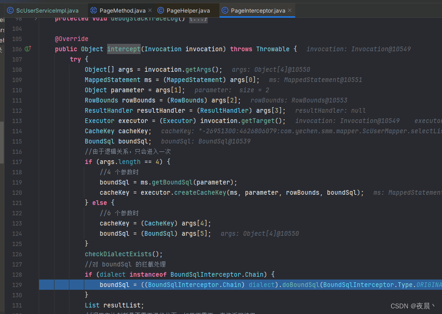Click the inline hint 'parameter: size = 2'
The image size is (442, 314).
(x=231, y=90)
